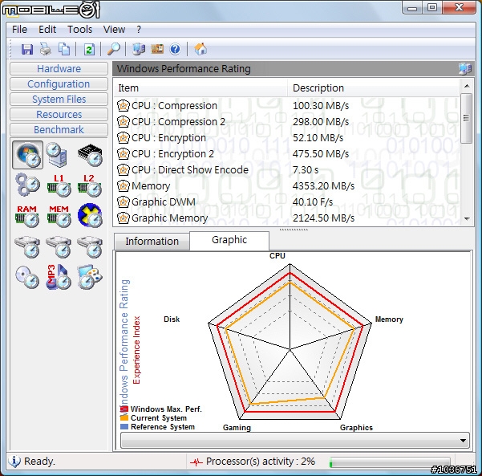Select the CD/DVD benchmark icon
The height and width of the screenshot is (476, 482).
click(x=27, y=277)
